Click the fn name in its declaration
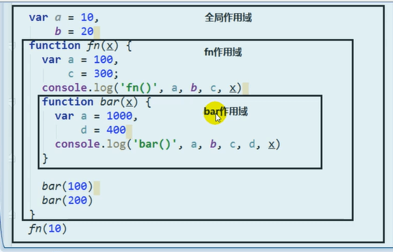This screenshot has width=393, height=252. pyautogui.click(x=94, y=46)
